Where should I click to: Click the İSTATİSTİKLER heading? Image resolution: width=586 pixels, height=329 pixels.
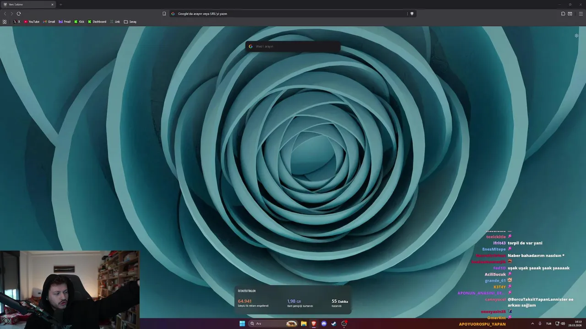pos(247,291)
